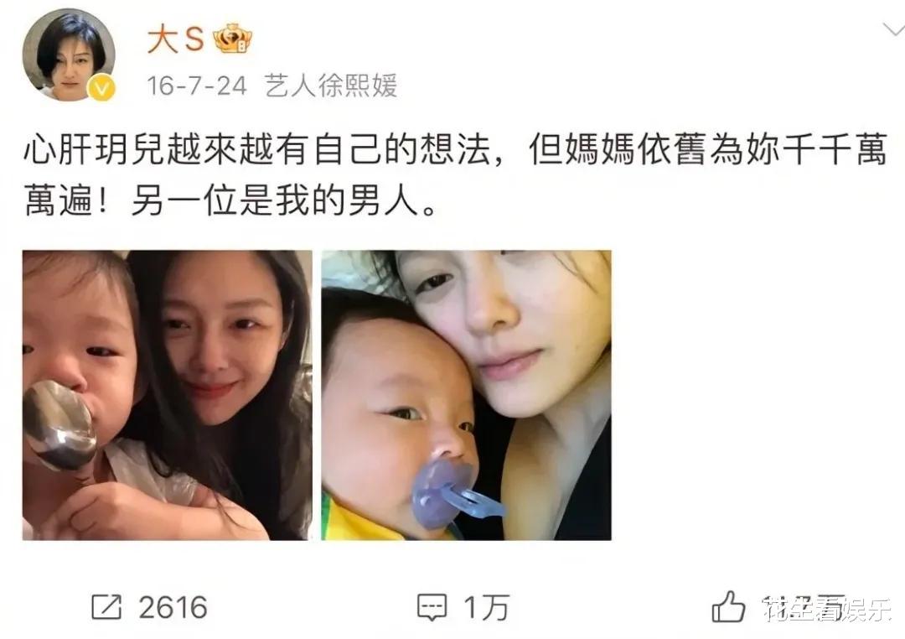The image size is (905, 639).
Task: Expand the post options chevron
Action: click(892, 29)
